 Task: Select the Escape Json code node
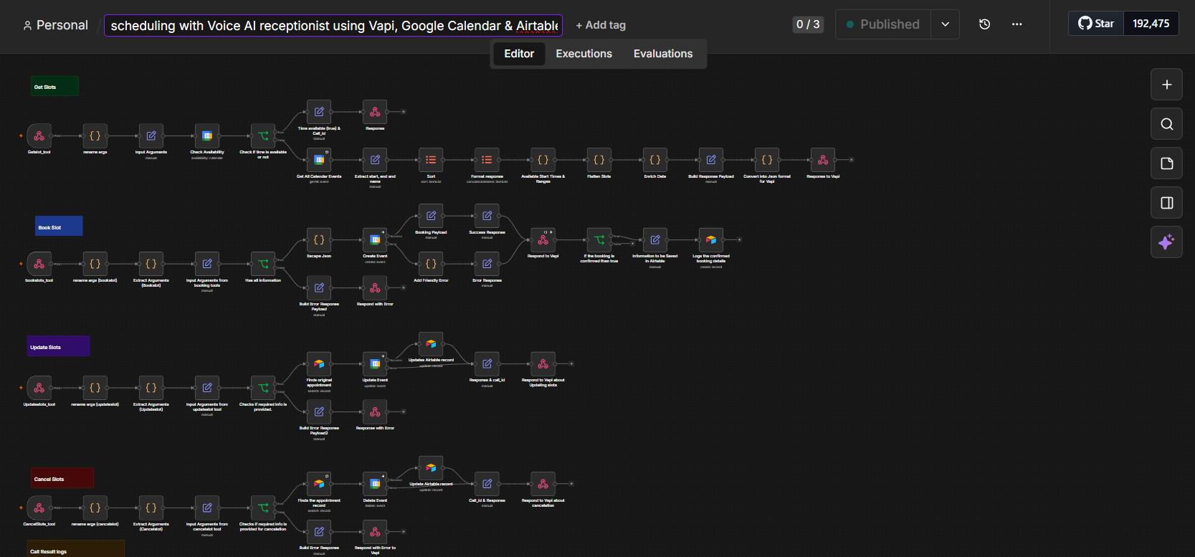click(319, 239)
